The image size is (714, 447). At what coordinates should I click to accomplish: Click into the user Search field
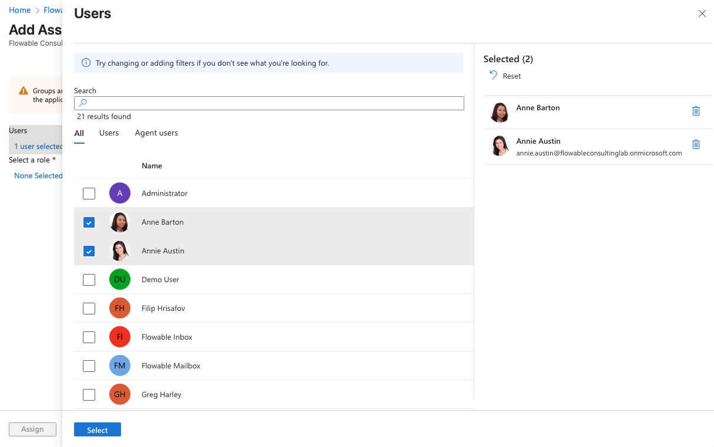(273, 103)
